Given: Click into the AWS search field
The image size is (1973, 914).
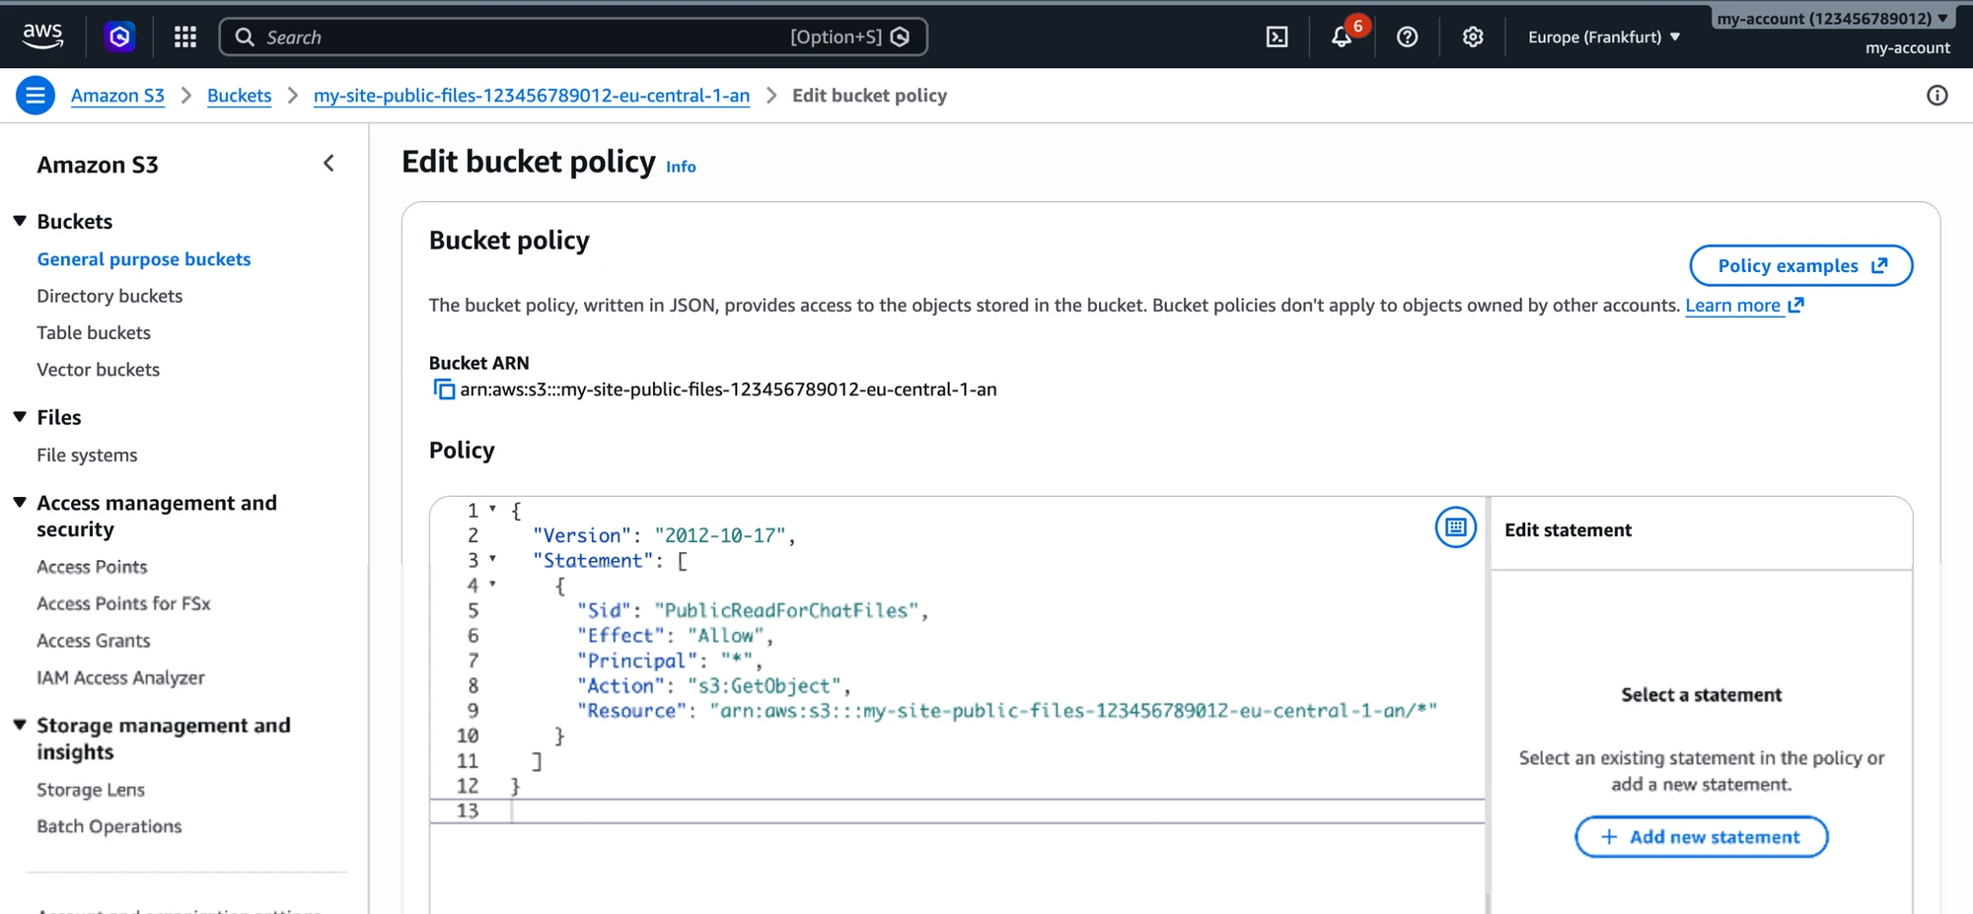Looking at the screenshot, I should (x=572, y=36).
